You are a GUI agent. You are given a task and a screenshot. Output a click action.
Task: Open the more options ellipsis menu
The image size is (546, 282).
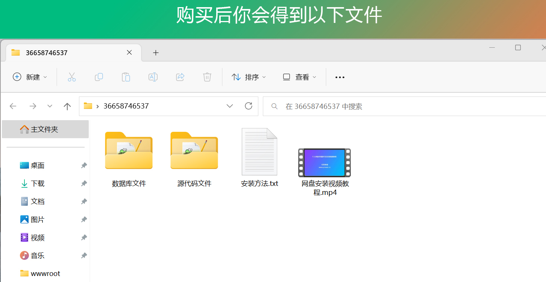click(340, 77)
